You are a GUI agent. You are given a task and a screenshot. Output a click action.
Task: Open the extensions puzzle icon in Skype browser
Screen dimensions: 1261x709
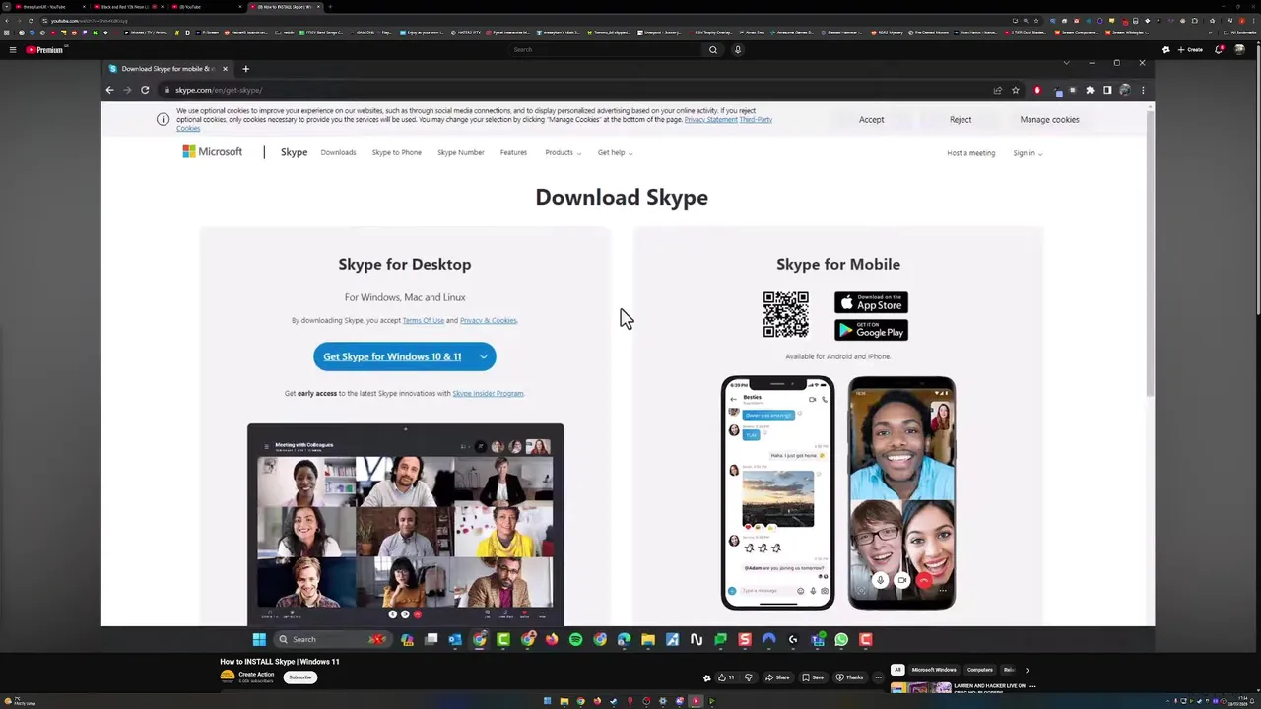click(1090, 90)
